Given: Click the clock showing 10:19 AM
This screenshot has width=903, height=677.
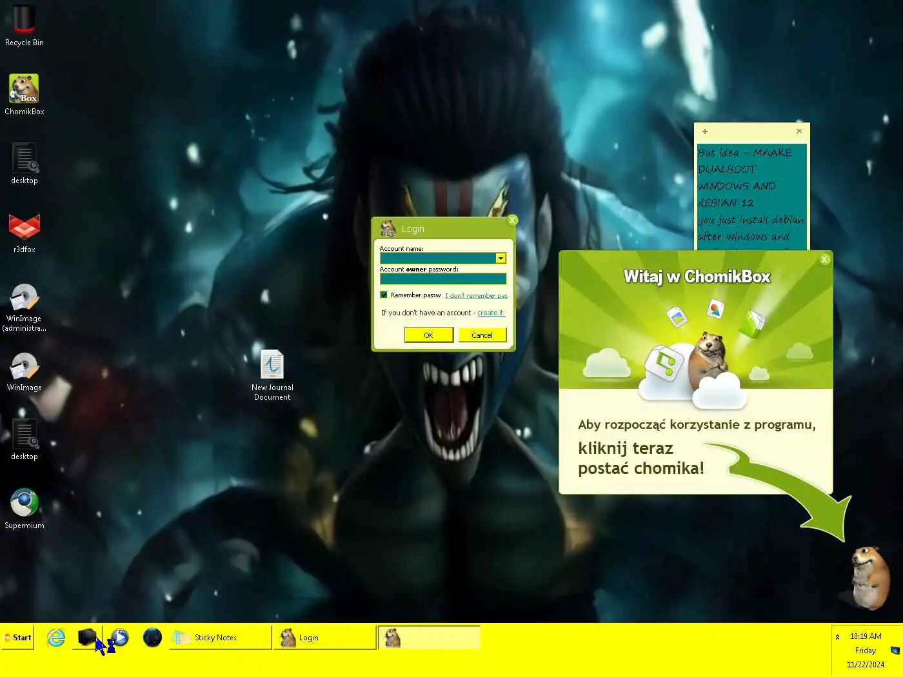Looking at the screenshot, I should pyautogui.click(x=866, y=636).
